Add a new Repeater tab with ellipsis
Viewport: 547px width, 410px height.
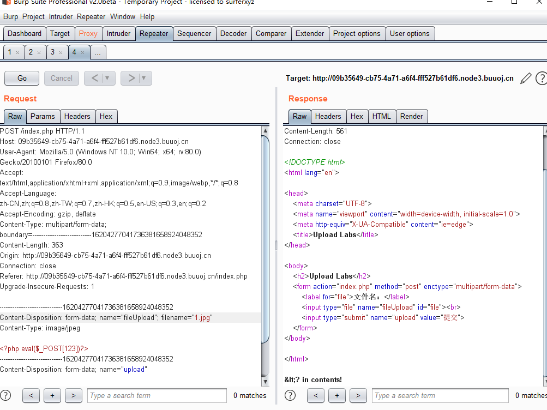(98, 53)
